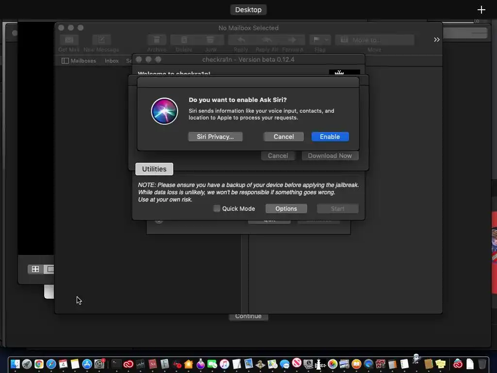The height and width of the screenshot is (373, 497).
Task: Open Siri Privacy information
Action: (x=215, y=136)
